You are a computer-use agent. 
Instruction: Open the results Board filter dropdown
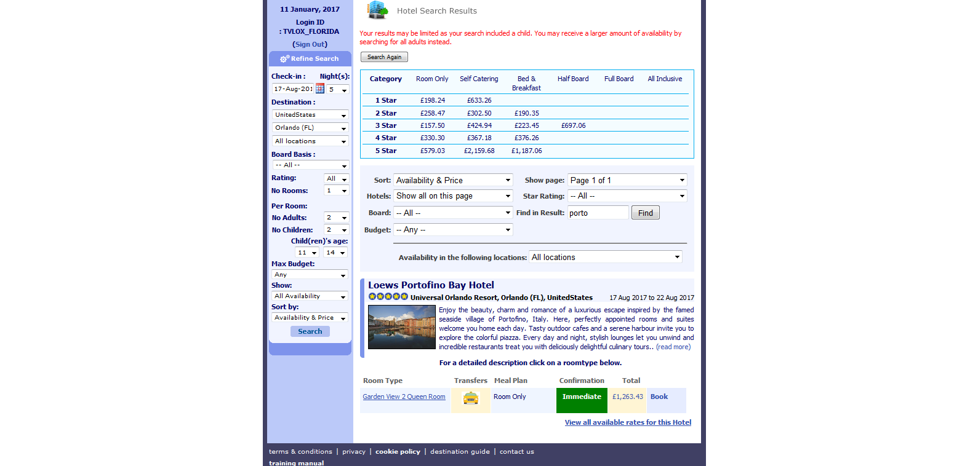point(453,213)
